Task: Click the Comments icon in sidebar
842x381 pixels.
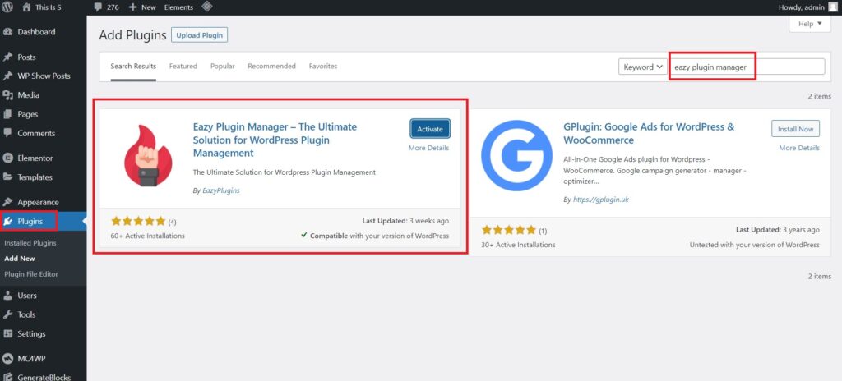Action: [x=7, y=133]
